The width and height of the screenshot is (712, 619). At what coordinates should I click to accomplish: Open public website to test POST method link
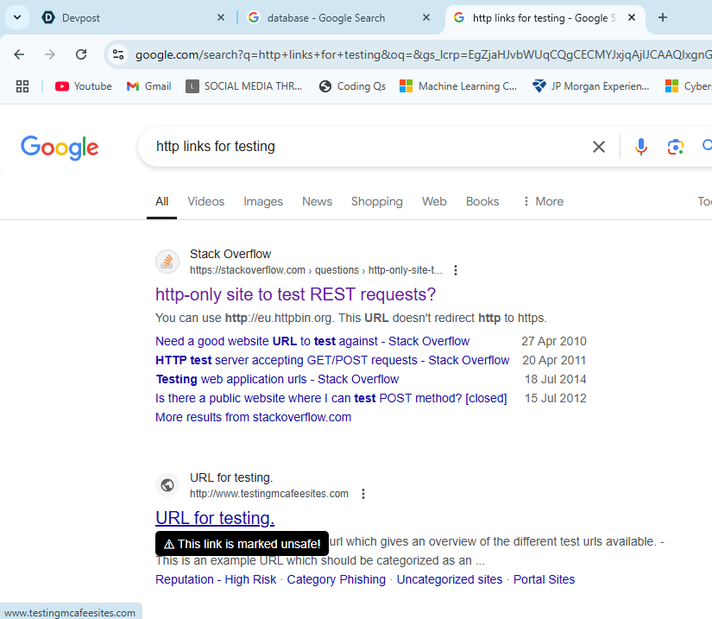click(x=331, y=398)
